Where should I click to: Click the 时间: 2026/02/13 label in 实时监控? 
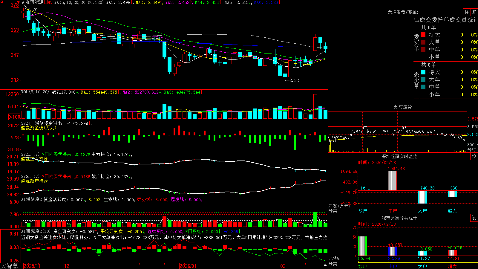coord(377,163)
